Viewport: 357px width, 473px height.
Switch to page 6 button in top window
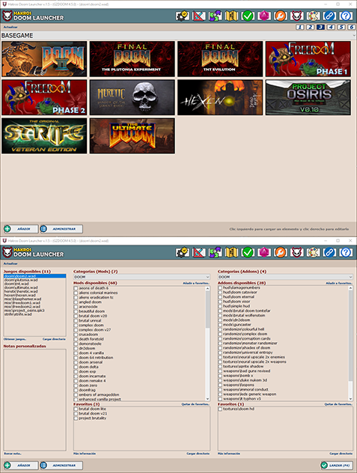click(351, 27)
